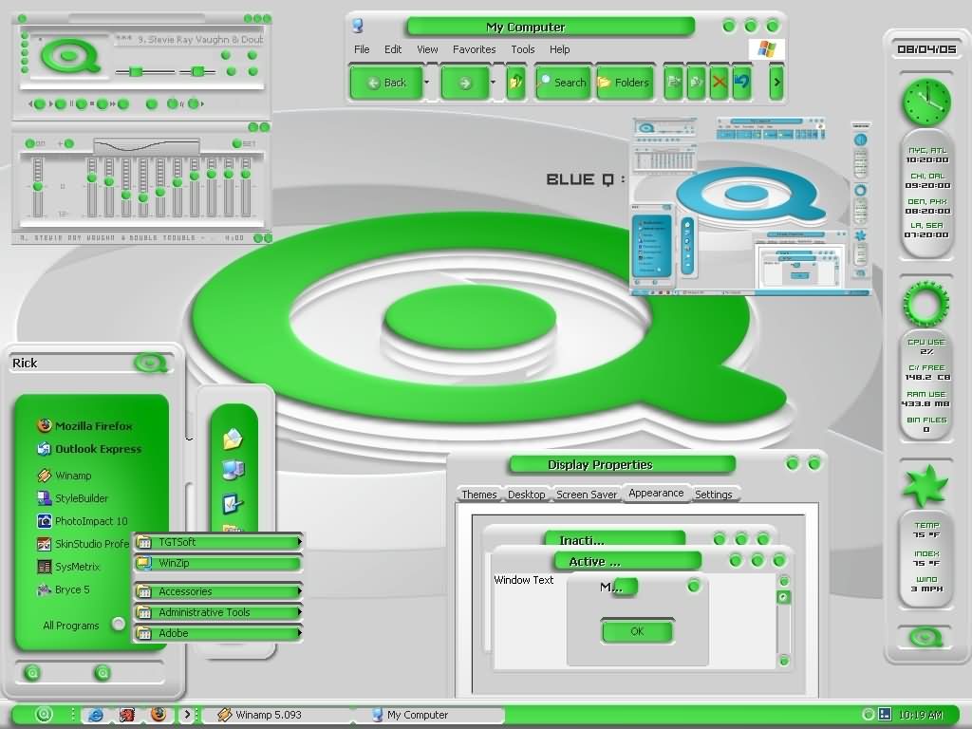Toggle the Winamp equalizer ON button

pos(29,144)
